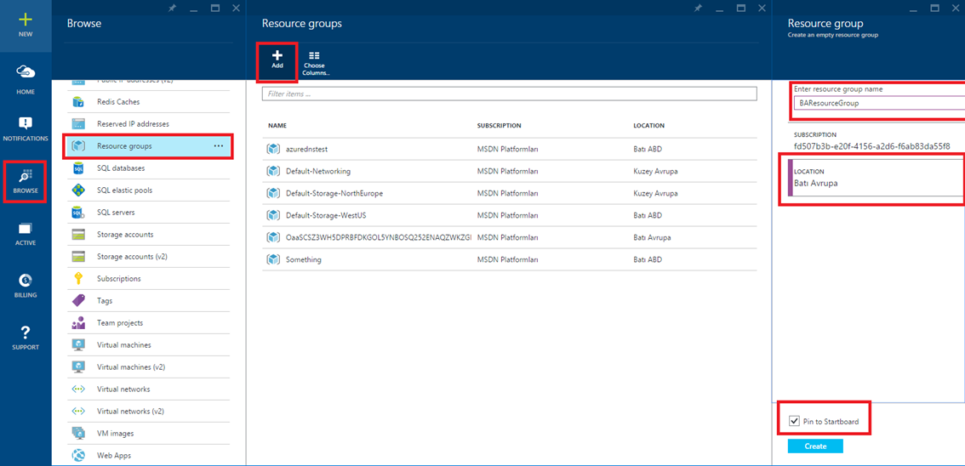The image size is (965, 466).
Task: Open Team projects entry
Action: tap(148, 323)
